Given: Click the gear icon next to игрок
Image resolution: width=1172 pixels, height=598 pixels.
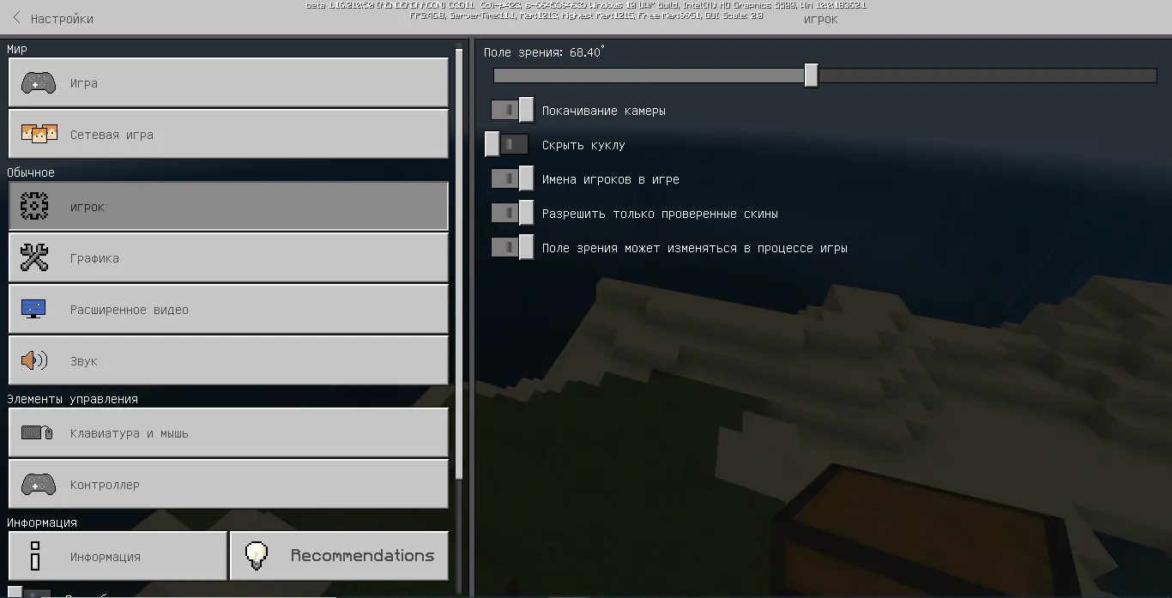Looking at the screenshot, I should pyautogui.click(x=34, y=207).
